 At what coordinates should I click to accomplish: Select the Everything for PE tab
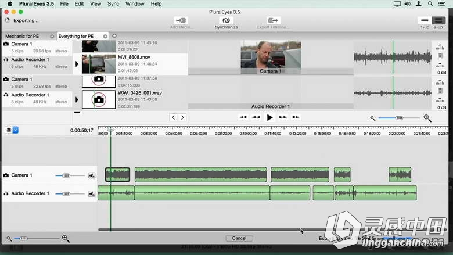pyautogui.click(x=76, y=36)
